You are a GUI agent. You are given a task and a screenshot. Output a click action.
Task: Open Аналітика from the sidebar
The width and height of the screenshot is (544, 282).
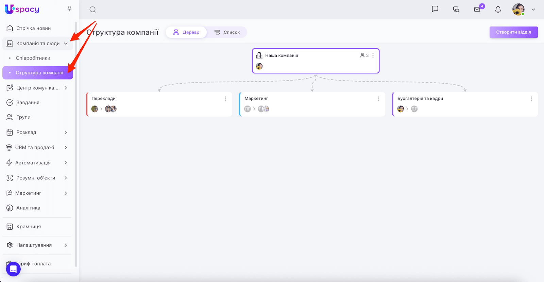[x=28, y=208]
